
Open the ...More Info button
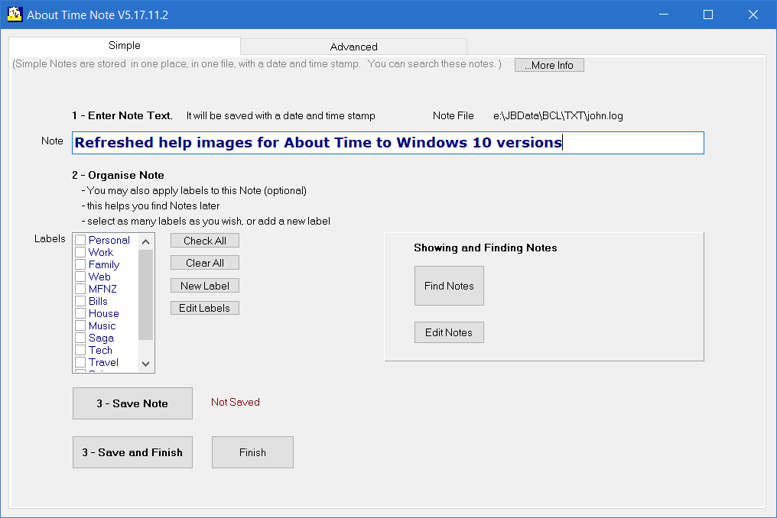coord(549,65)
